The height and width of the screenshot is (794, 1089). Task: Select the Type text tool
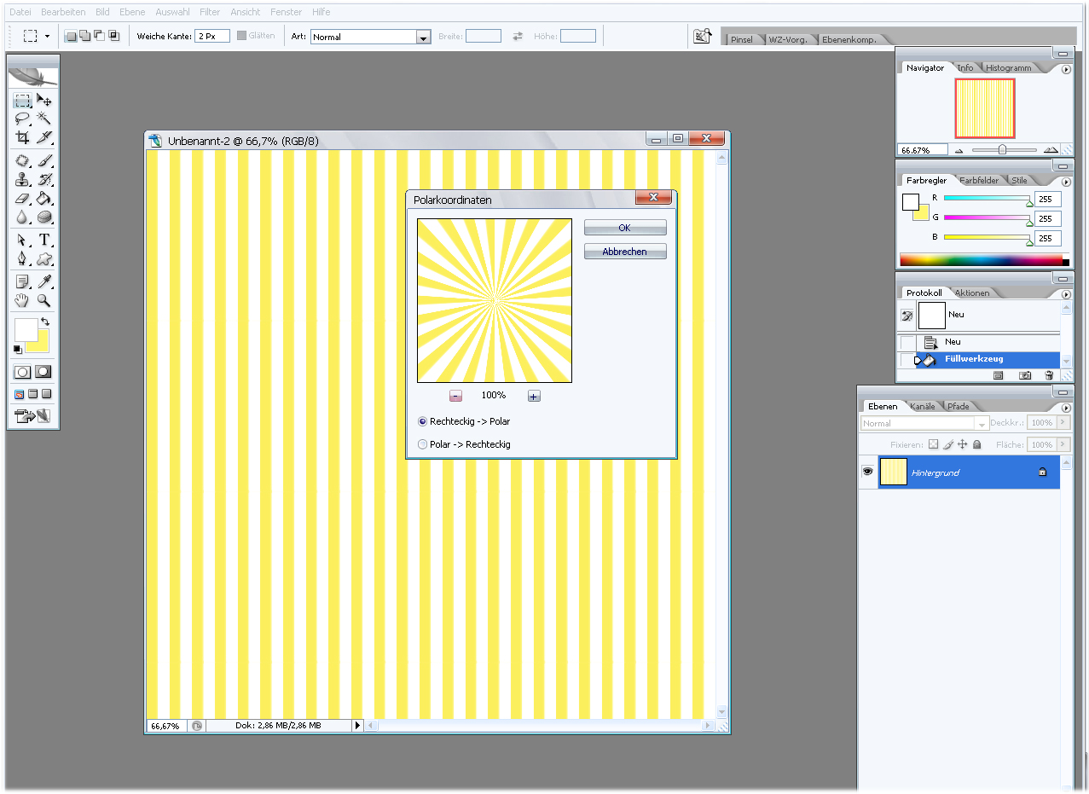pyautogui.click(x=44, y=240)
